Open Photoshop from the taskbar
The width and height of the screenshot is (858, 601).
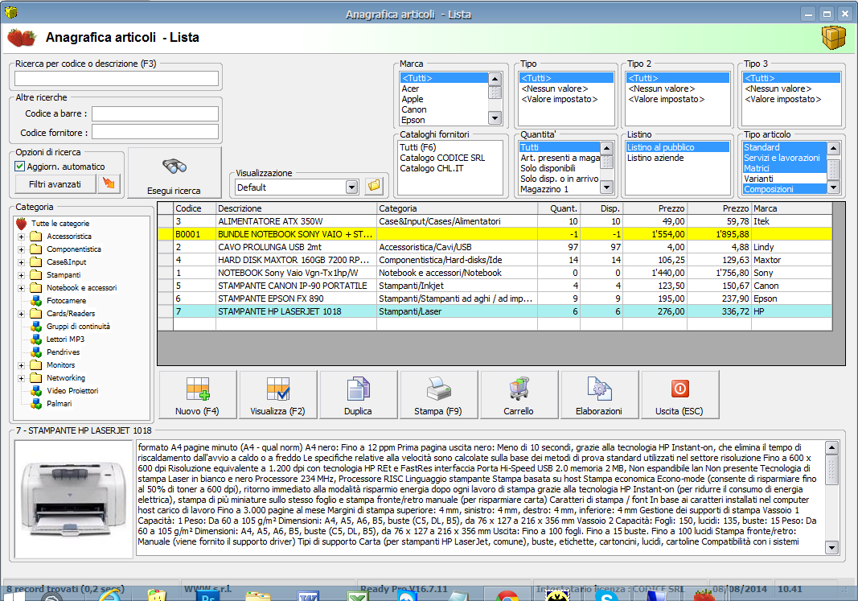pos(208,596)
